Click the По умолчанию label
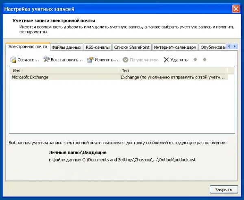The height and width of the screenshot is (200, 244). 144,60
